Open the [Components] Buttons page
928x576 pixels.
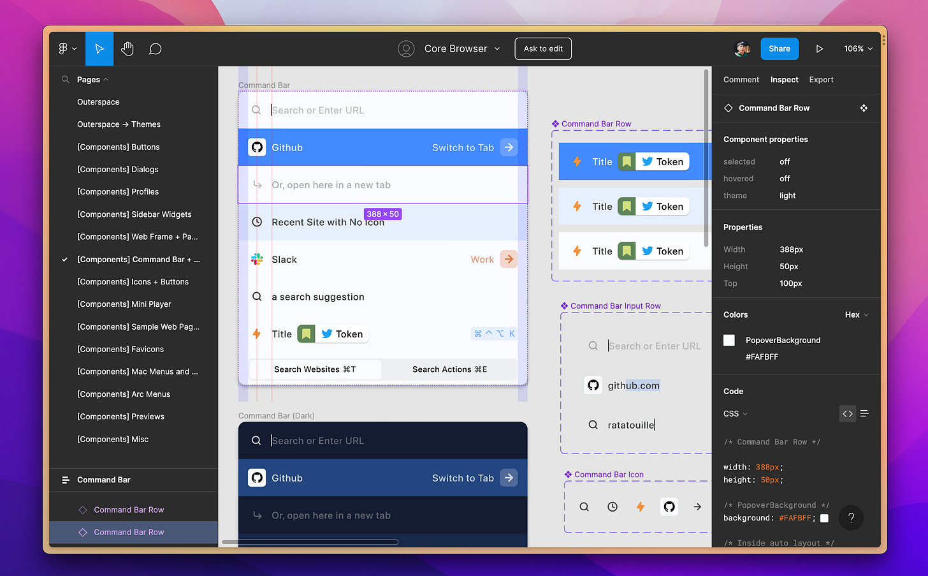[119, 147]
